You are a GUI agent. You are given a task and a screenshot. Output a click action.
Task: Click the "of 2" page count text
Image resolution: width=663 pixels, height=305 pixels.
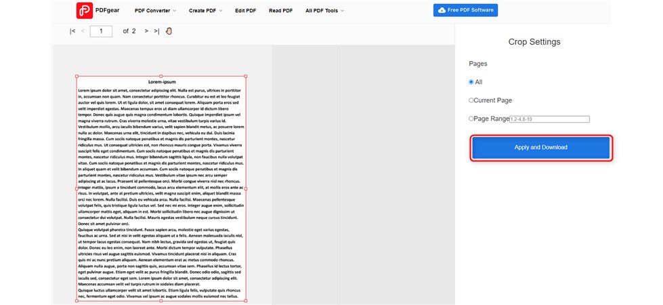[129, 31]
